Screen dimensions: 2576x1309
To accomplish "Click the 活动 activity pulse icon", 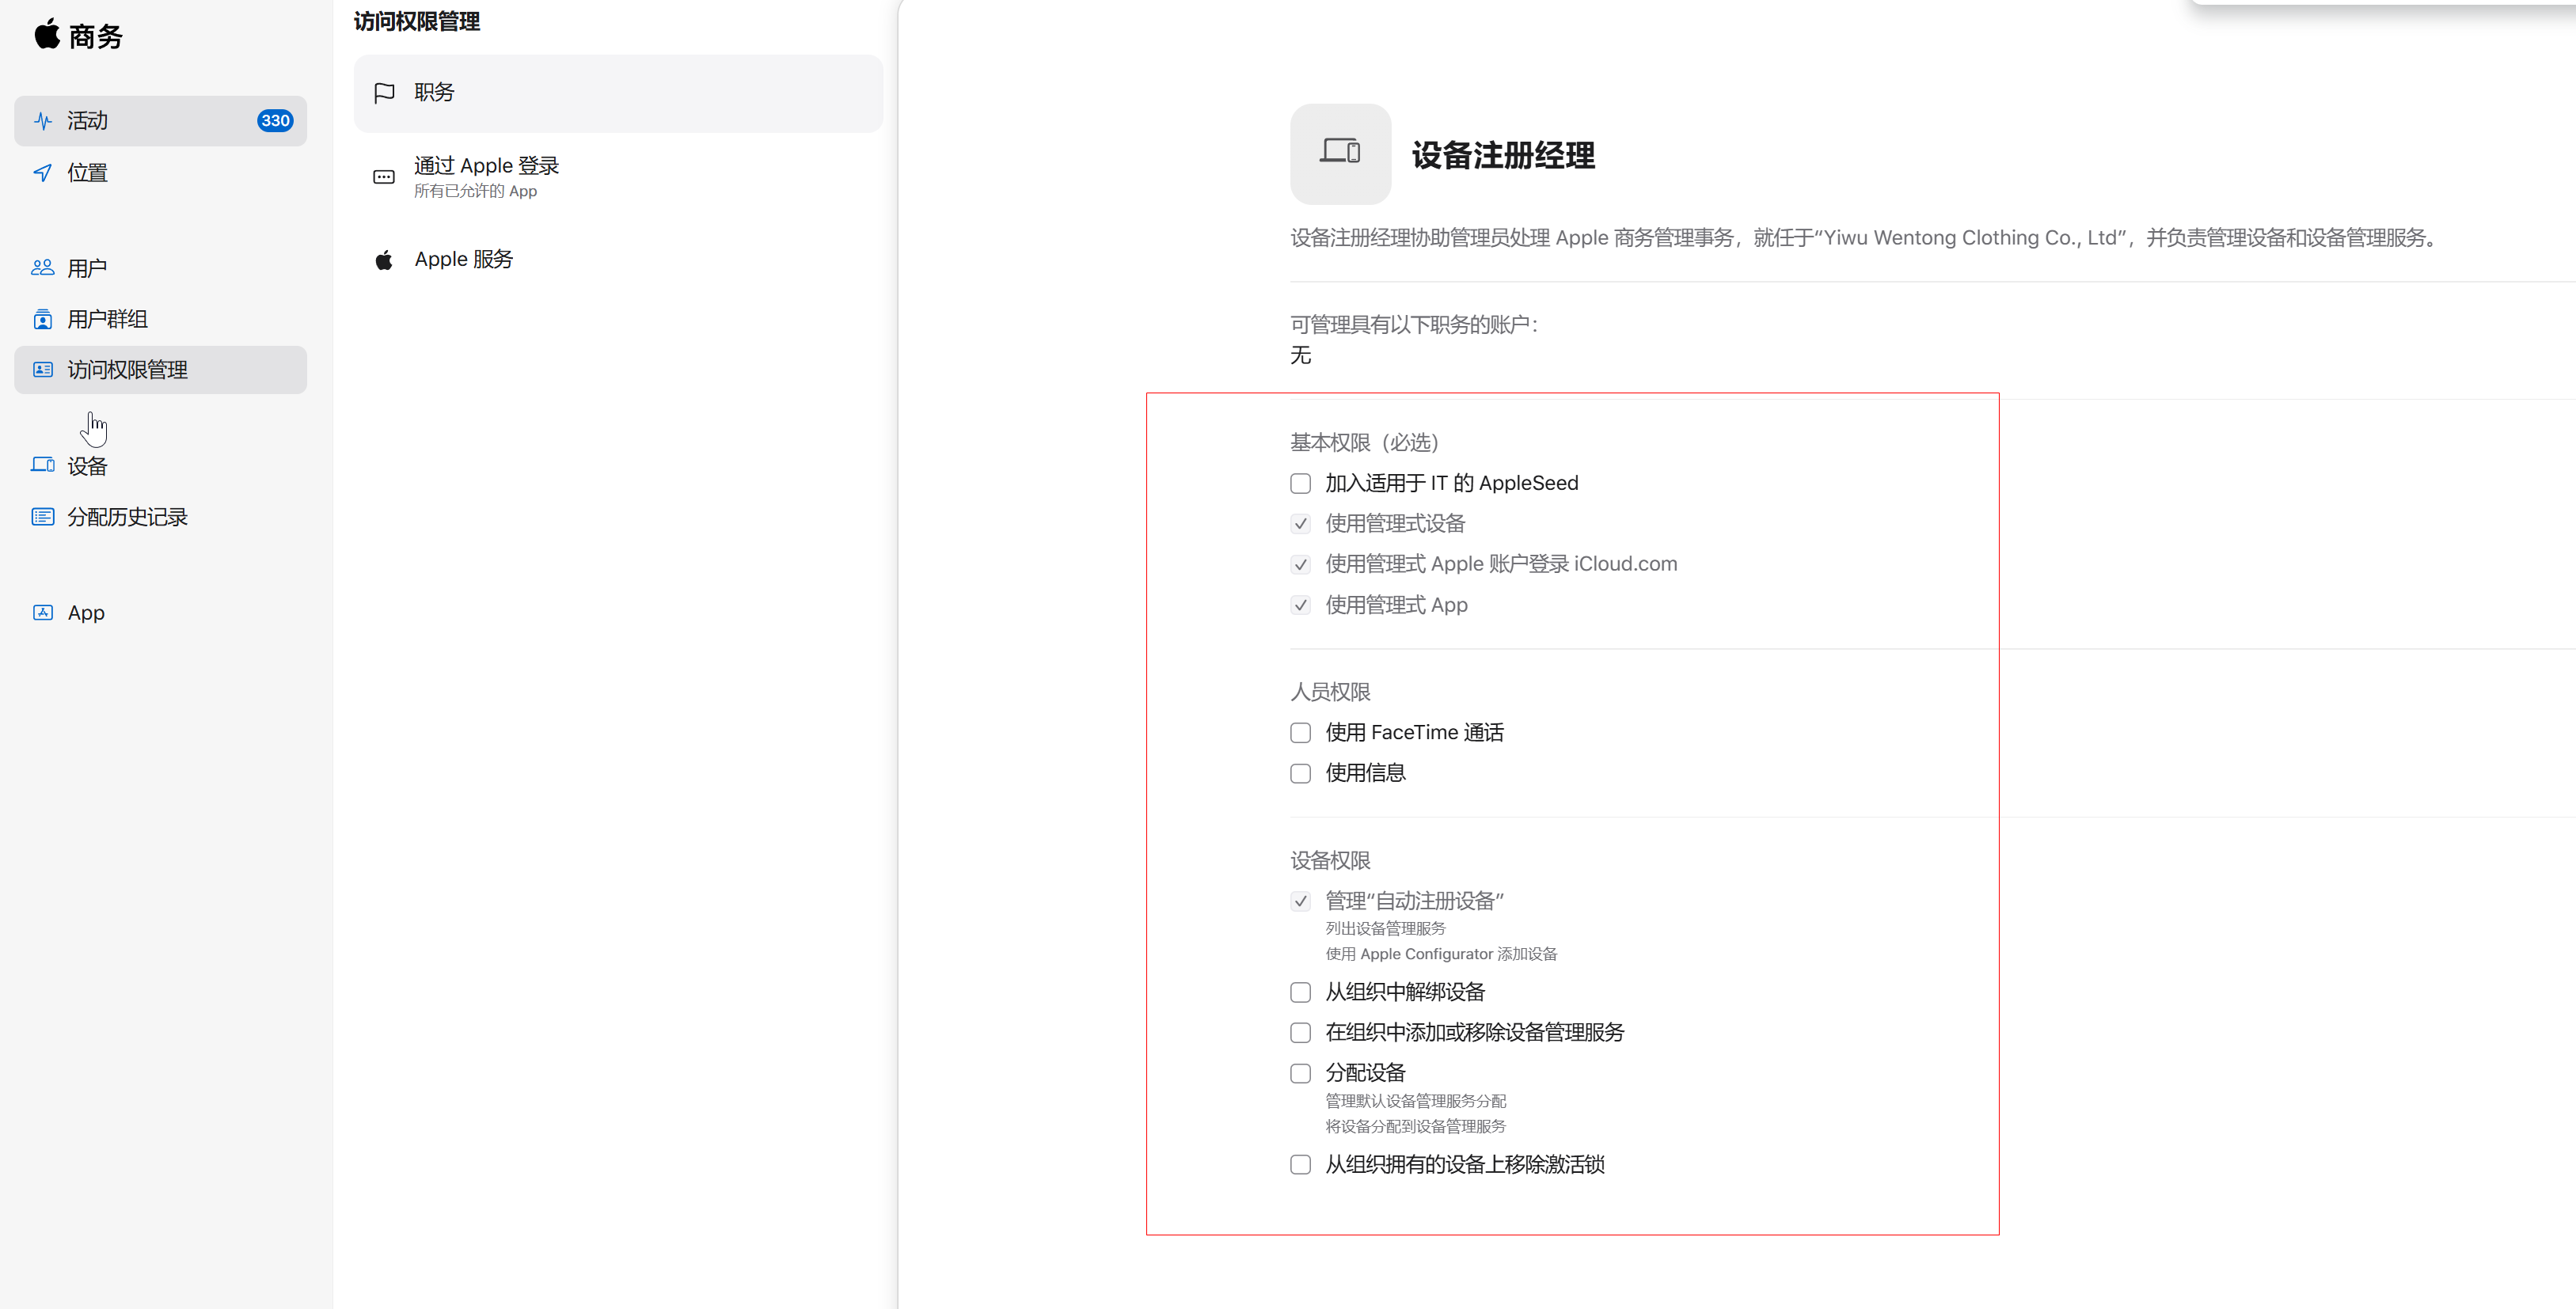I will [43, 121].
